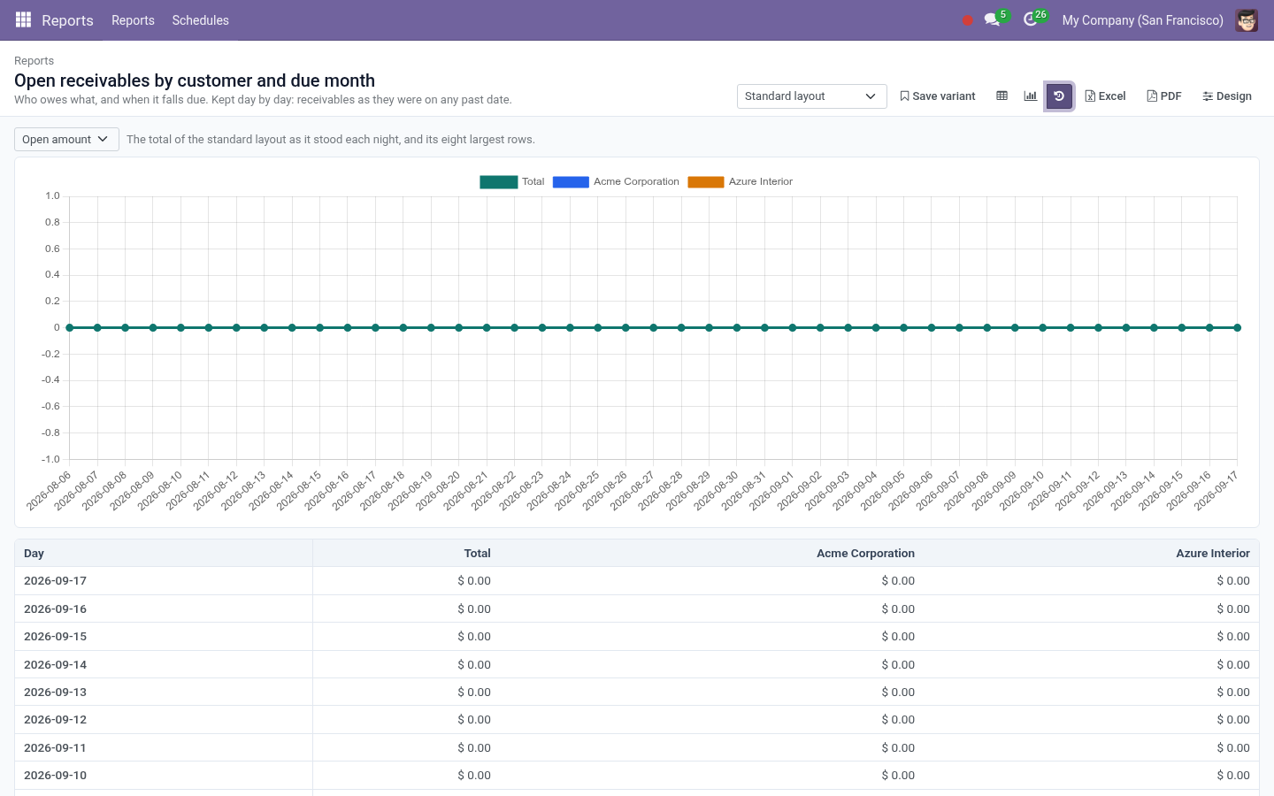Click Azure Interior value for 2026-09-15
The width and height of the screenshot is (1274, 796).
pyautogui.click(x=1233, y=637)
